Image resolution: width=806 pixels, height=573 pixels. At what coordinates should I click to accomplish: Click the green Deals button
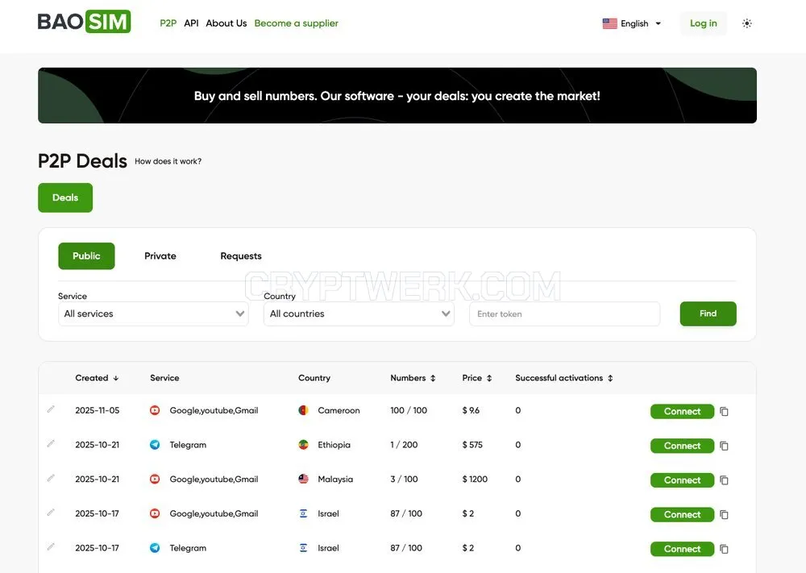click(65, 198)
